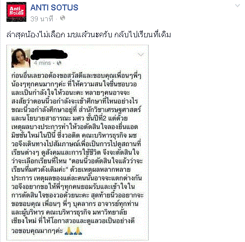Click the globe privacy icon beside 39 นาที
The height and width of the screenshot is (242, 245).
tap(63, 18)
